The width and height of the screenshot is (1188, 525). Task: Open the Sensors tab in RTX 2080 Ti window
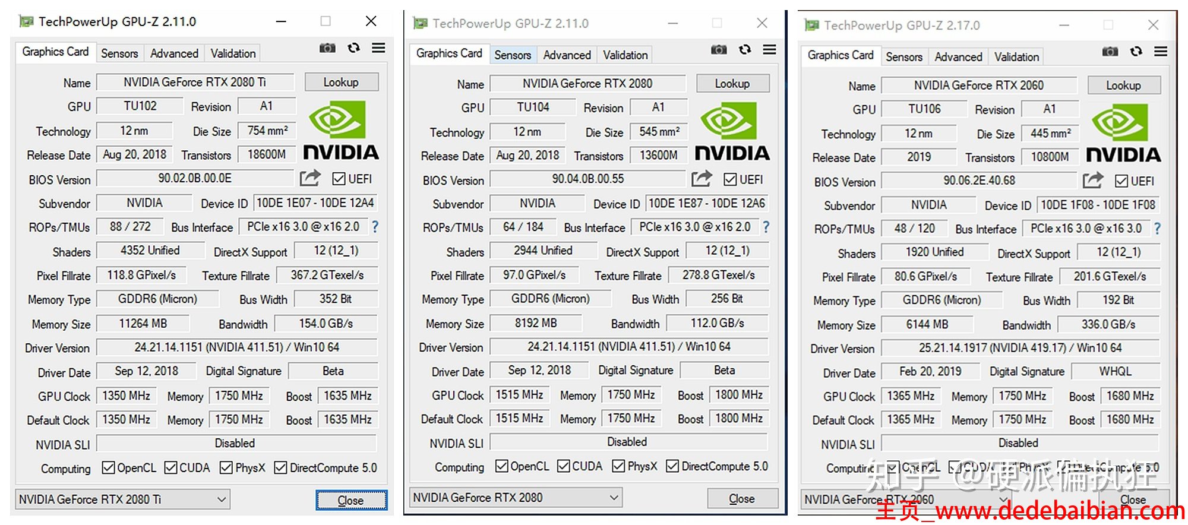click(x=119, y=53)
